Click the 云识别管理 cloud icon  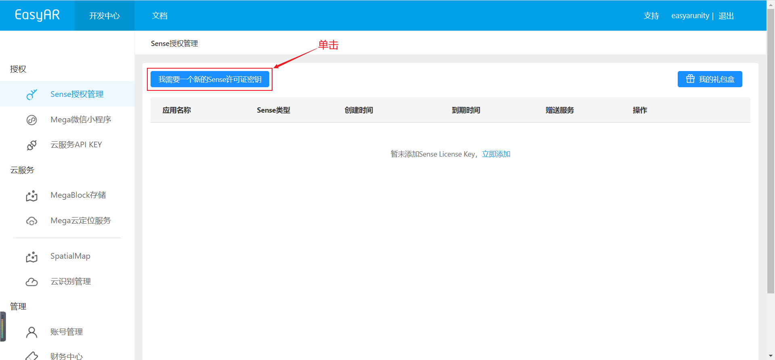31,282
